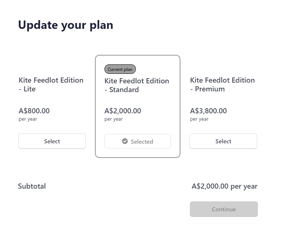
Task: Click per year under the Premium price
Action: (199, 119)
